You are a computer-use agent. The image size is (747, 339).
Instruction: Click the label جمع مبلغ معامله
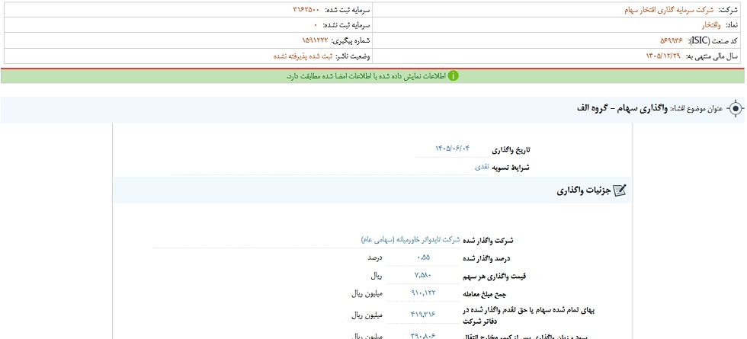[x=485, y=294]
